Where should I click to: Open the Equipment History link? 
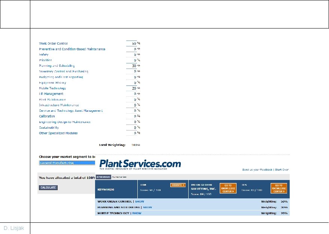click(52, 82)
